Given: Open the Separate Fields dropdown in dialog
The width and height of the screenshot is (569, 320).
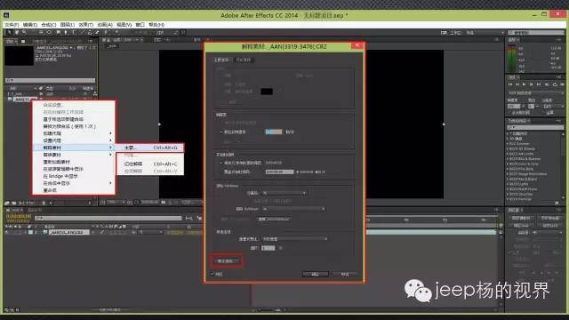Looking at the screenshot, I should [284, 193].
